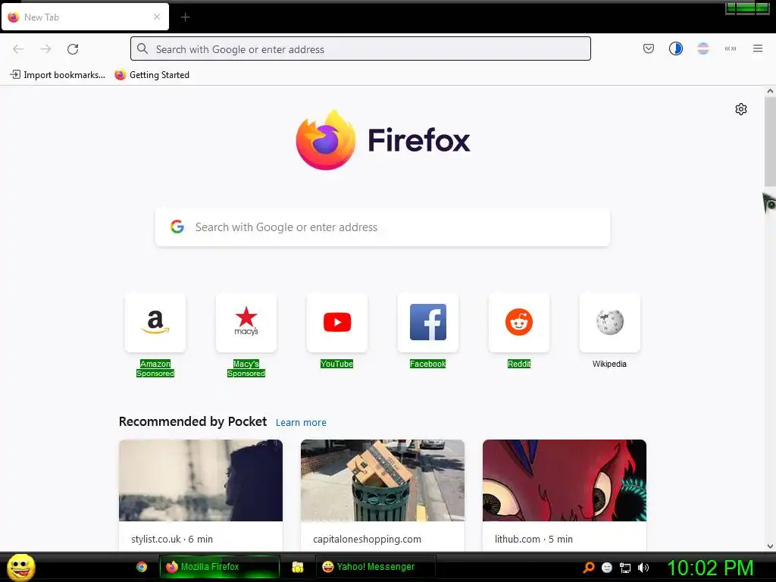Open the Pocket save icon in toolbar
The height and width of the screenshot is (582, 776).
click(x=649, y=48)
